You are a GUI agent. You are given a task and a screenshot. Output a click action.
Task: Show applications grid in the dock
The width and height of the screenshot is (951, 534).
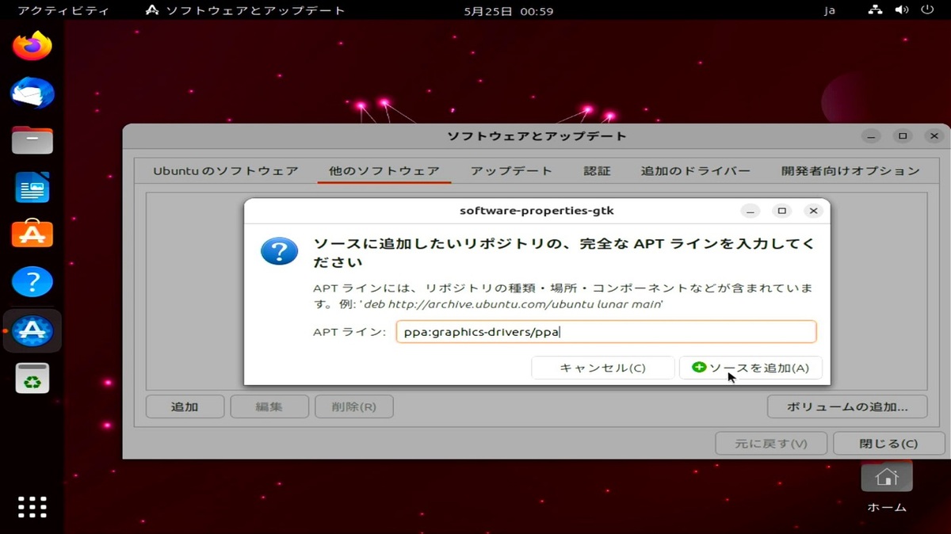(x=32, y=505)
